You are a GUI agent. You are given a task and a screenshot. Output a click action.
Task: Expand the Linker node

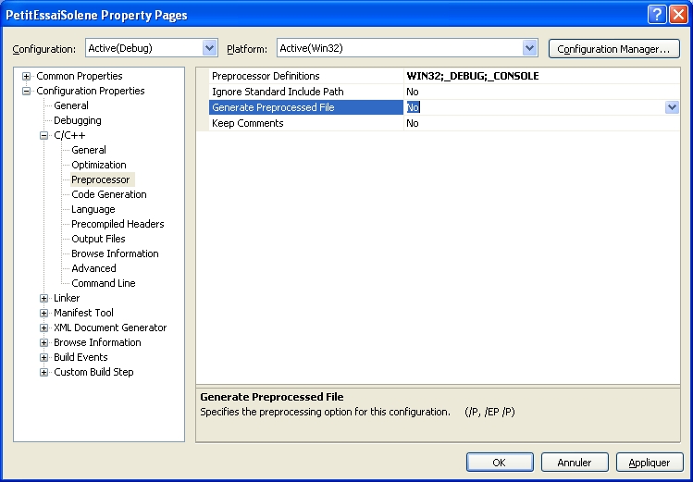click(43, 298)
